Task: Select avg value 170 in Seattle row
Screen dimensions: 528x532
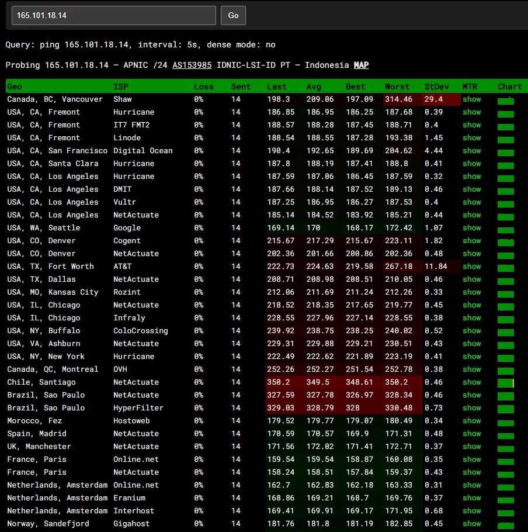Action: (313, 227)
